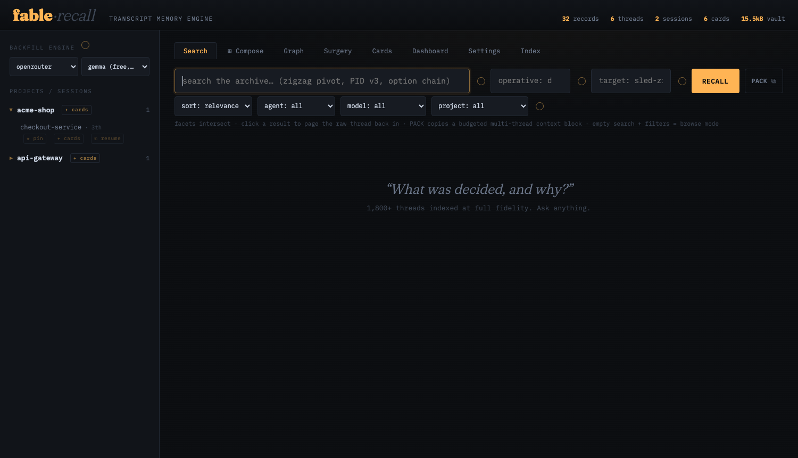798x458 pixels.
Task: Collapse the acme-shop project
Action: [11, 110]
